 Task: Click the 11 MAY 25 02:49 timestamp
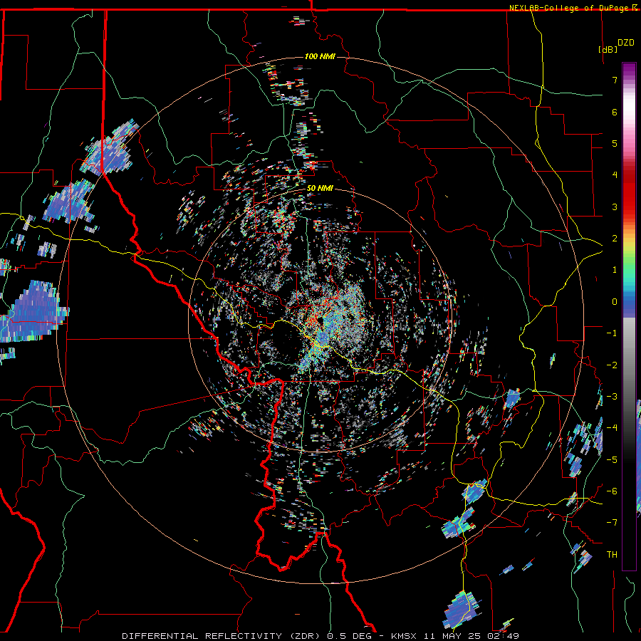(x=470, y=636)
